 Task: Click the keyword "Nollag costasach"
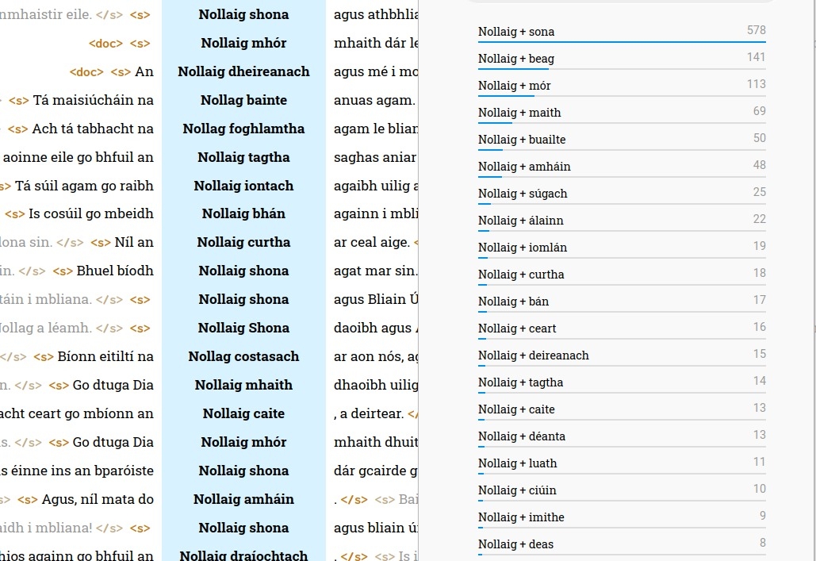pyautogui.click(x=243, y=356)
